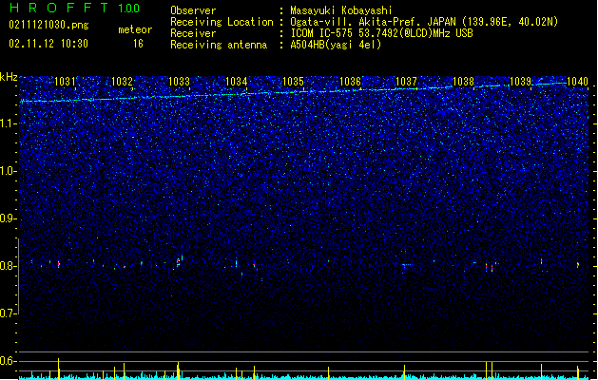This screenshot has width=598, height=380.
Task: Click time marker 1034
Action: click(x=236, y=82)
